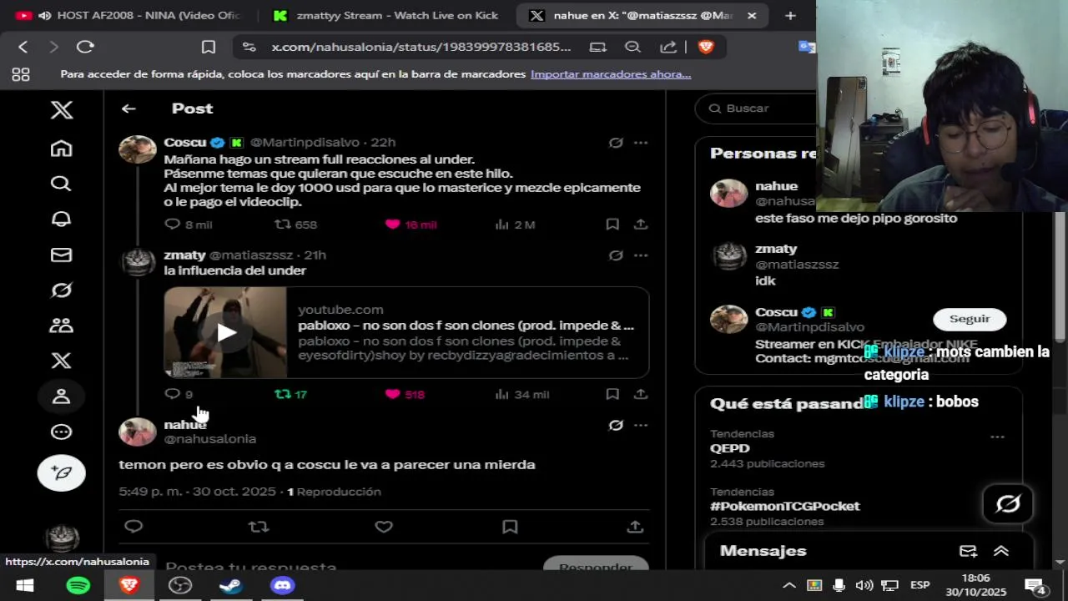Show hidden system tray icons
The image size is (1068, 601).
click(788, 585)
